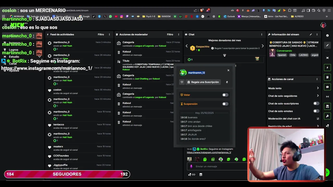Open Ajustes in left sidebar
The width and height of the screenshot is (333, 187).
click(x=14, y=71)
